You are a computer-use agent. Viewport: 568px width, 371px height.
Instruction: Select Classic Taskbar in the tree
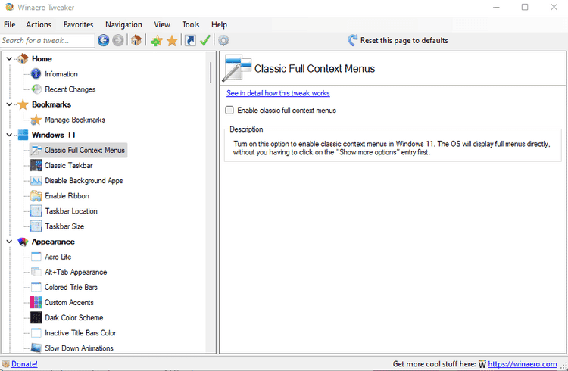click(68, 165)
